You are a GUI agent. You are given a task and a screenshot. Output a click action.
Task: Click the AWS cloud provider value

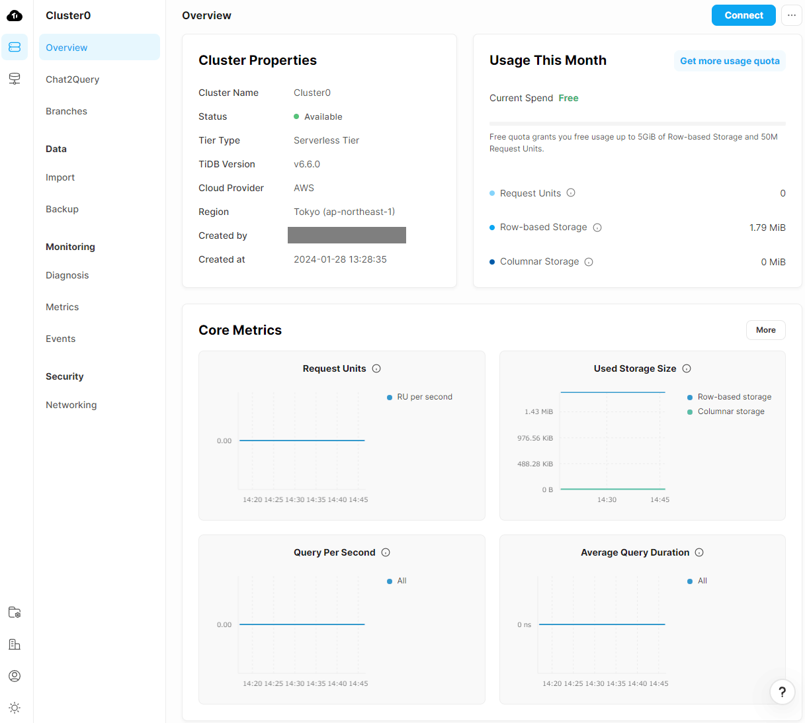click(x=304, y=188)
